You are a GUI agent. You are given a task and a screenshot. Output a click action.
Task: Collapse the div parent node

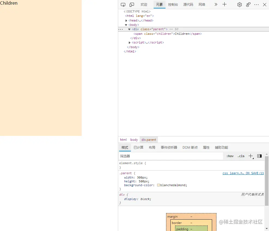[129, 29]
